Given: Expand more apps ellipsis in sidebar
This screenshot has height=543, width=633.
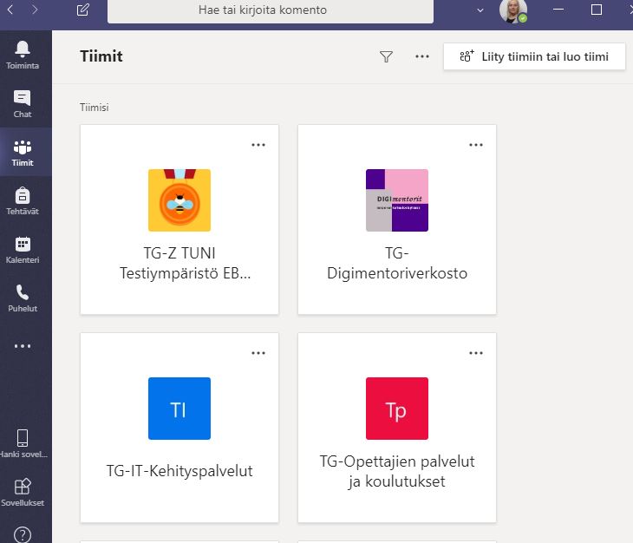Looking at the screenshot, I should click(x=23, y=346).
